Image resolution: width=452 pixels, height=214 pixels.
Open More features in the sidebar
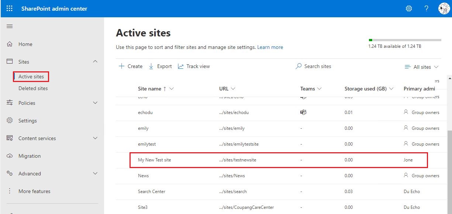coord(34,191)
